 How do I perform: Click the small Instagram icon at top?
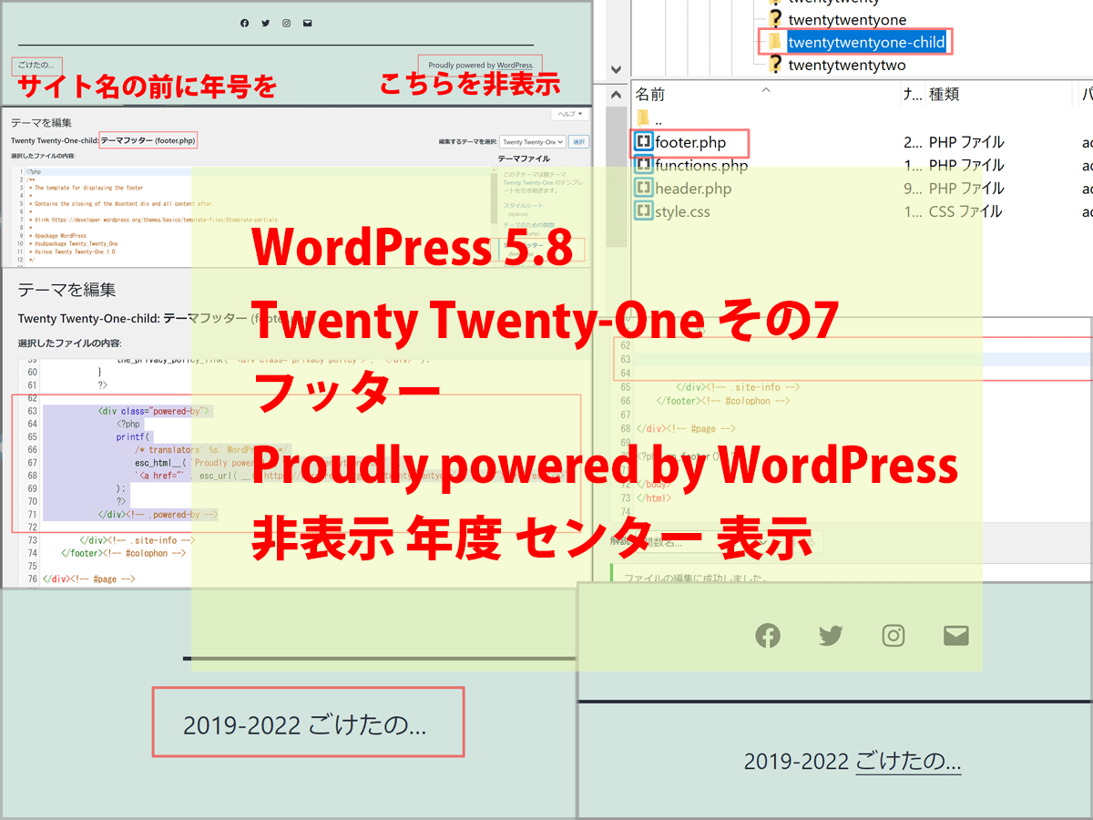pos(286,24)
